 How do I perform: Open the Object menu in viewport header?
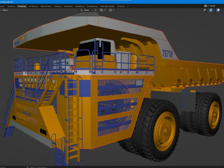pyautogui.click(x=5, y=10)
